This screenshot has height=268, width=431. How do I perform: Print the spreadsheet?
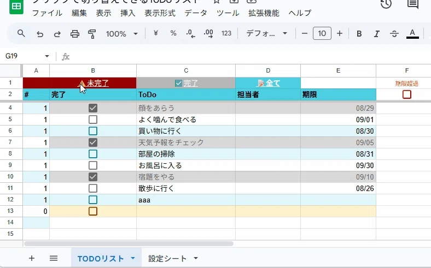(75, 34)
